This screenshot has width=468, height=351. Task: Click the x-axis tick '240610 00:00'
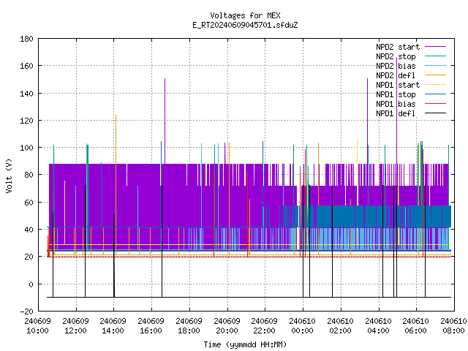tap(302, 326)
